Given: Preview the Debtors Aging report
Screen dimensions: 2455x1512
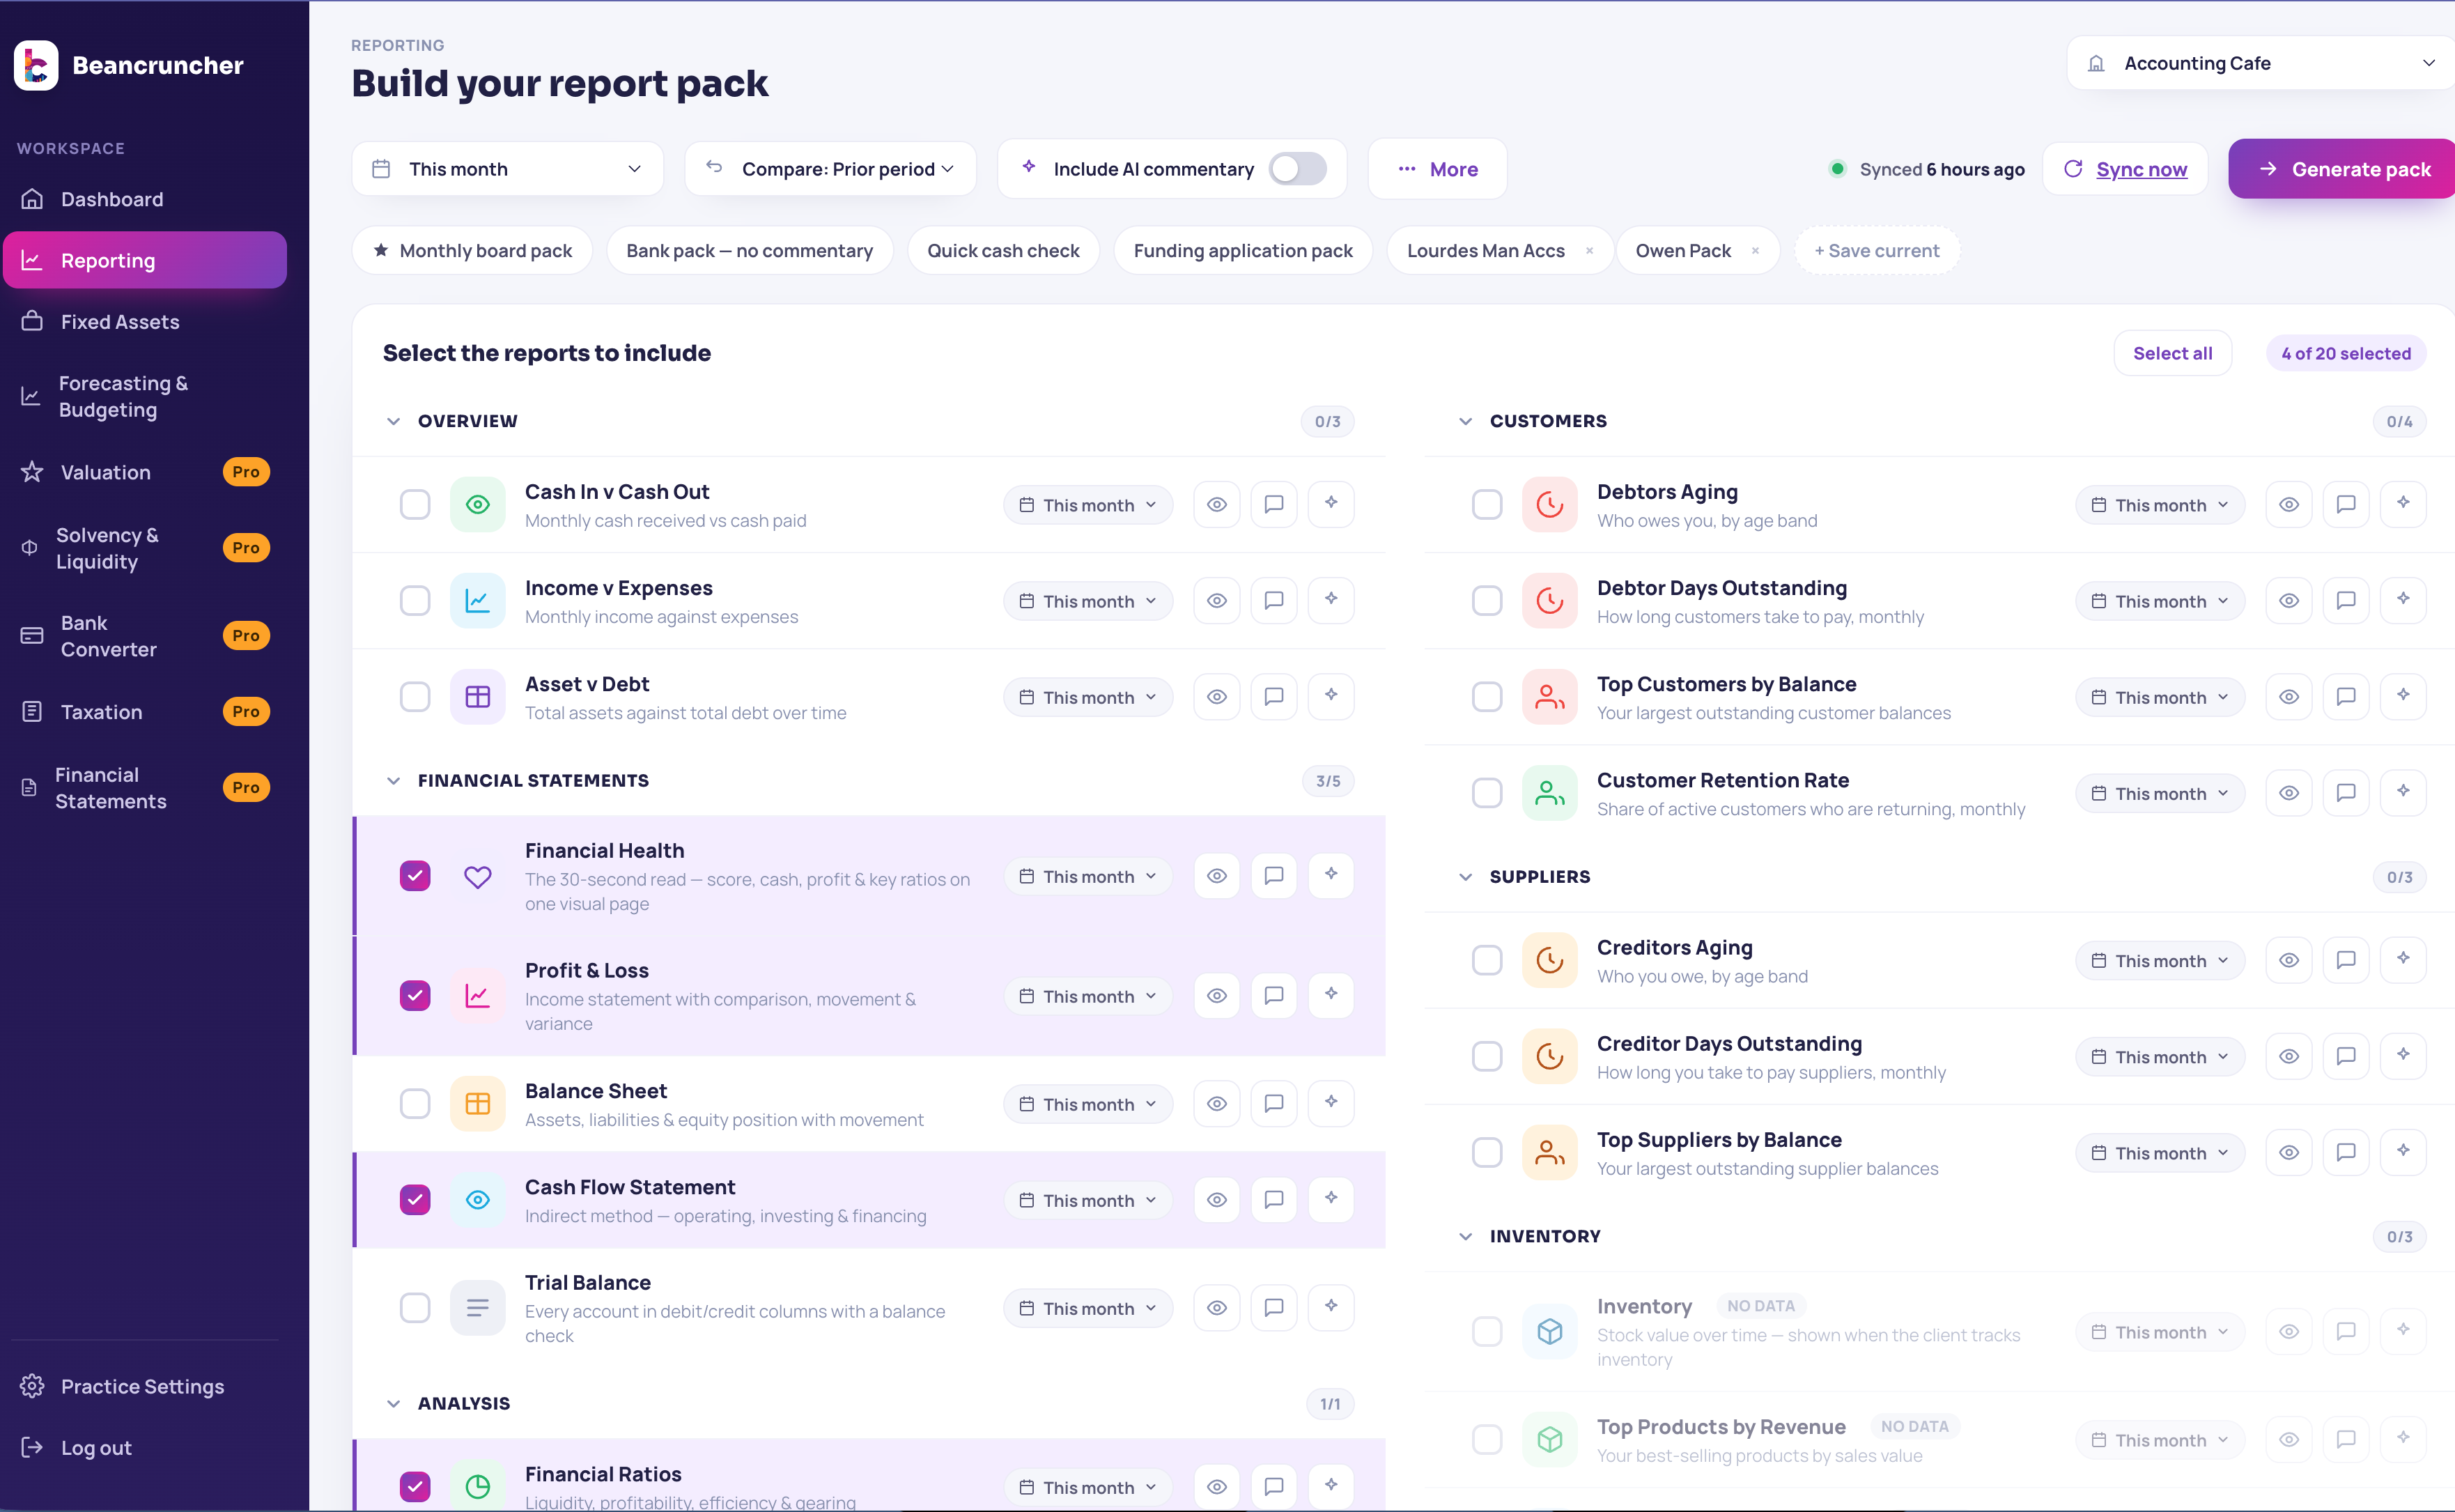Looking at the screenshot, I should [2289, 505].
